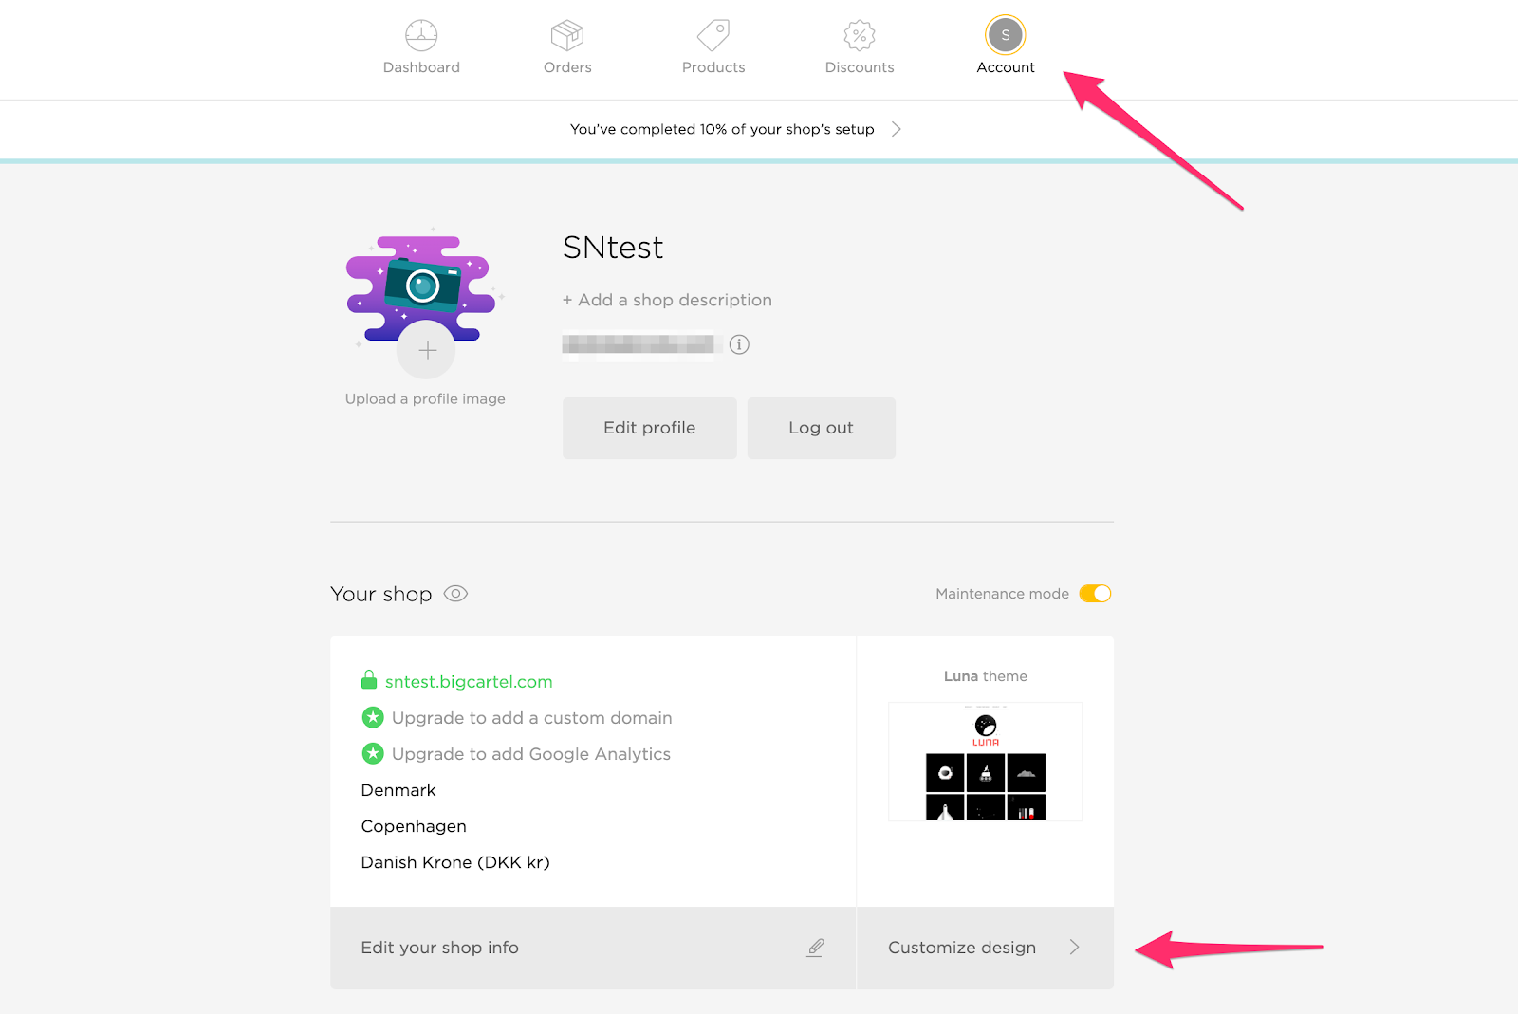Click Upgrade to add Google Analytics
The width and height of the screenshot is (1518, 1014).
(x=531, y=754)
